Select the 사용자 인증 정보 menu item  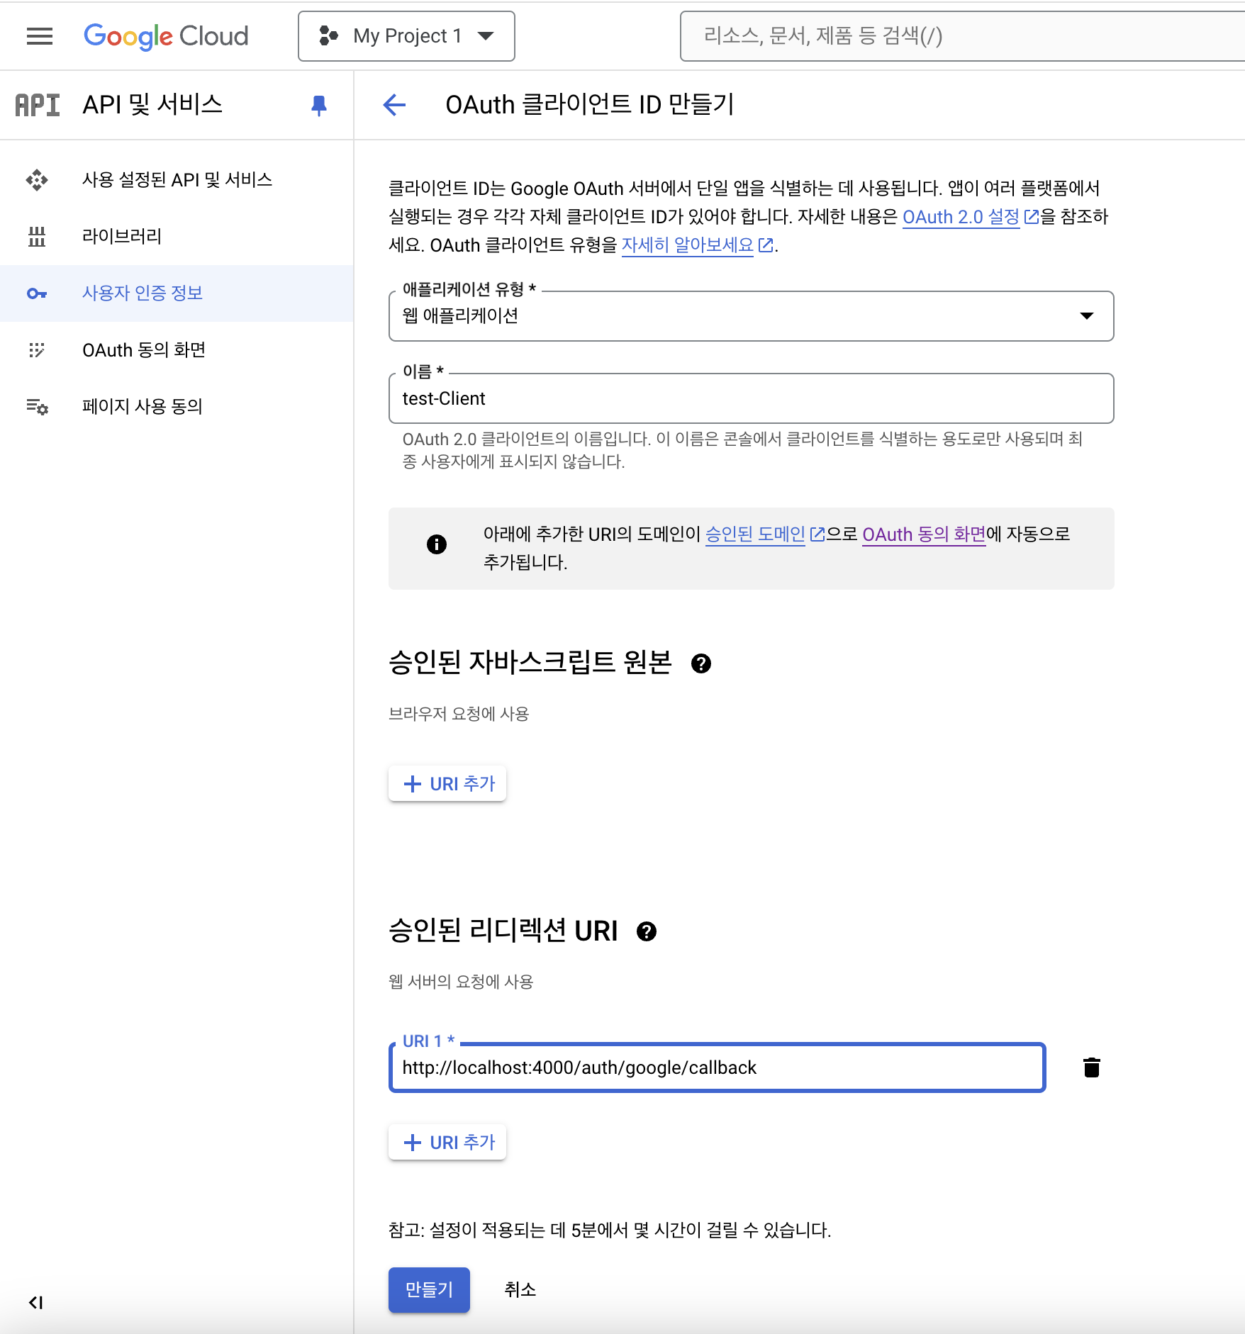click(177, 293)
